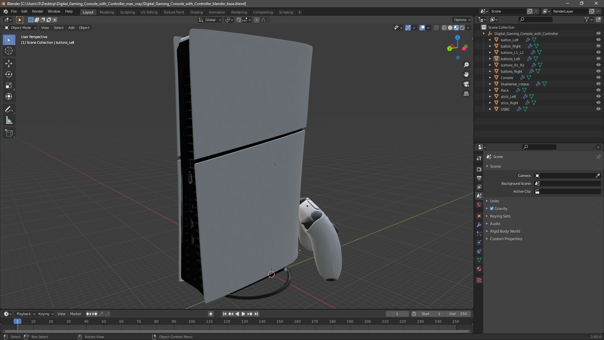
Task: Open the Physics properties tab
Action: point(479,242)
